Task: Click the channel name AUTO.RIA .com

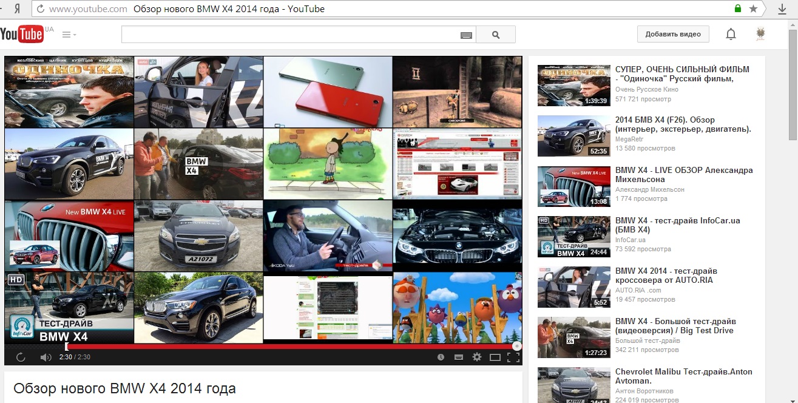Action: (638, 291)
